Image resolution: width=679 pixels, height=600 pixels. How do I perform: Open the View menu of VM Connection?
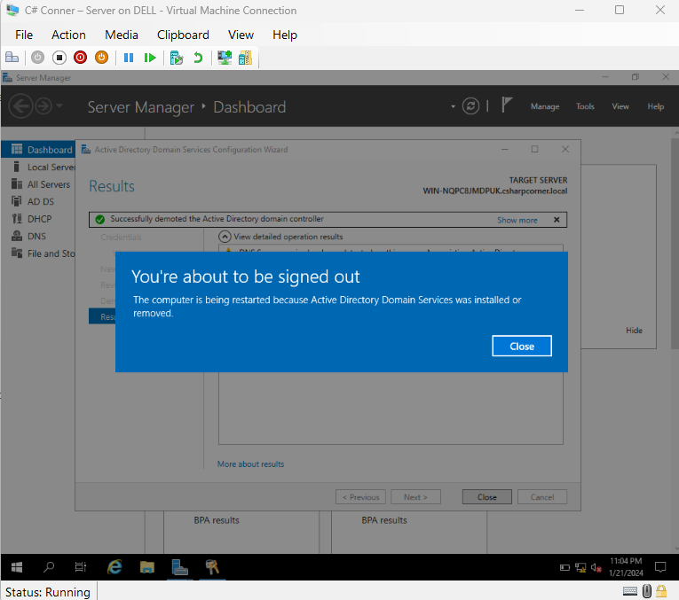[241, 35]
